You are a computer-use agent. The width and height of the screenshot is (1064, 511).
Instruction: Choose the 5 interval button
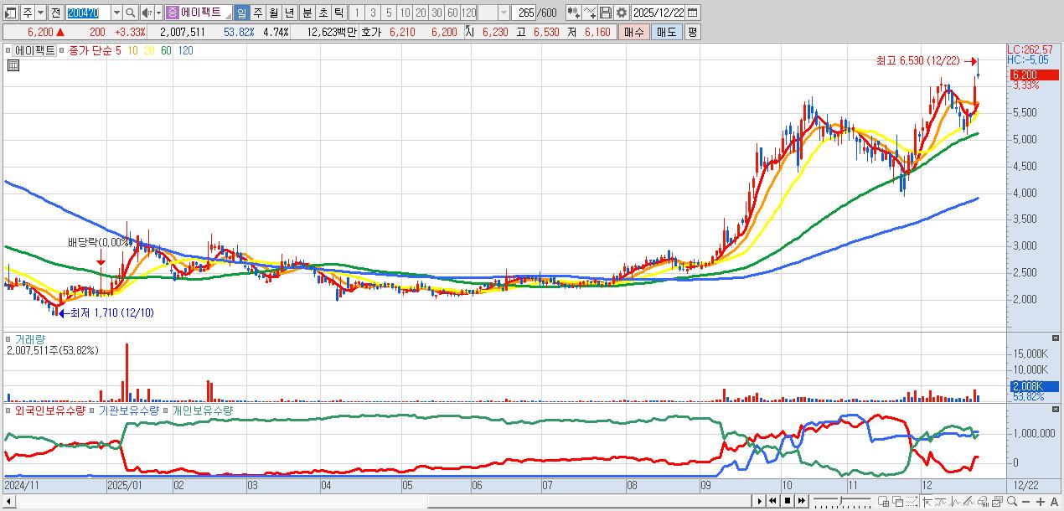(389, 13)
